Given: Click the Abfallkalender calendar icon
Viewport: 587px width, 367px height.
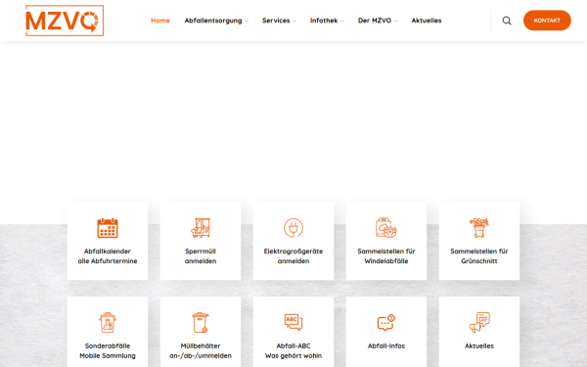Looking at the screenshot, I should point(108,228).
